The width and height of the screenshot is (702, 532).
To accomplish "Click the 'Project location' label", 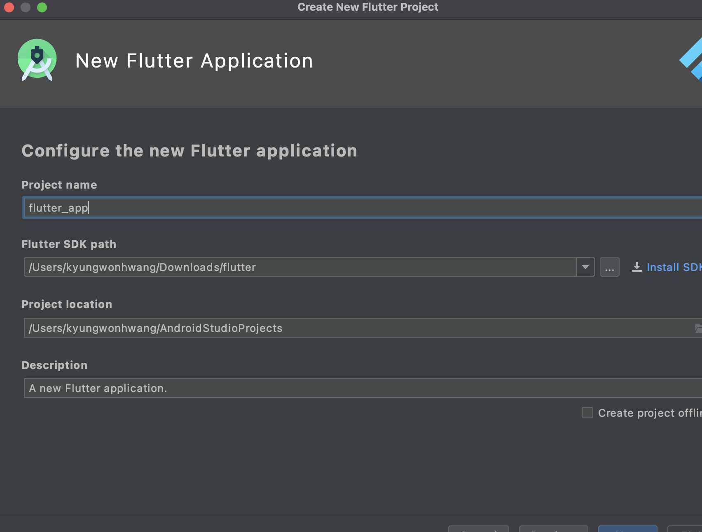I will point(67,304).
